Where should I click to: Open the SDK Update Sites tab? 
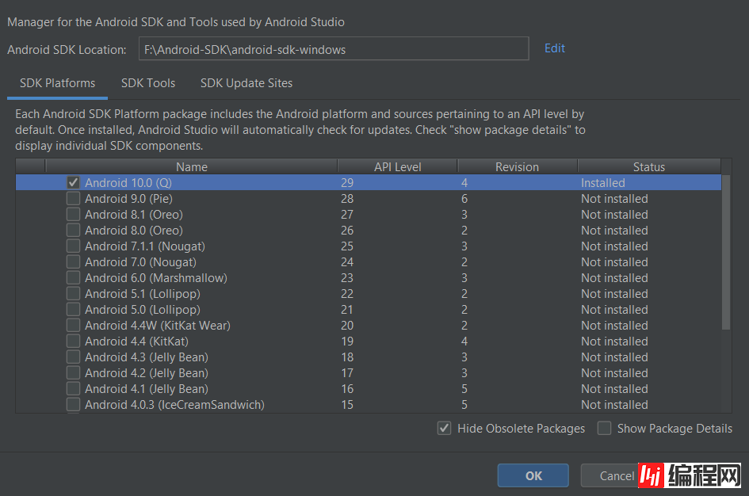point(246,83)
